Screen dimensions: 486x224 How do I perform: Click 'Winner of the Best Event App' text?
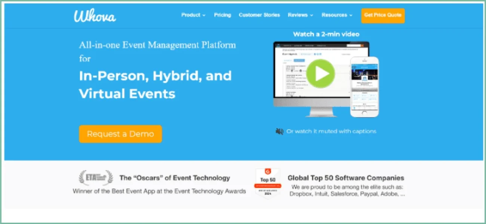pos(159,191)
